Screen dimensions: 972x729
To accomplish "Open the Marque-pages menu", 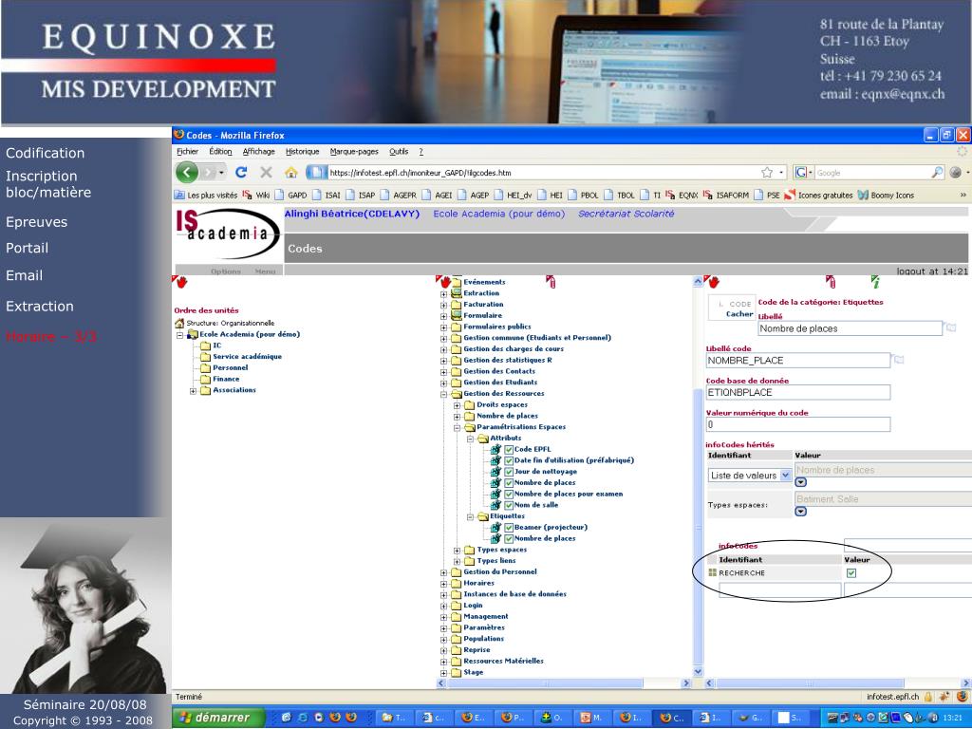I will click(354, 152).
